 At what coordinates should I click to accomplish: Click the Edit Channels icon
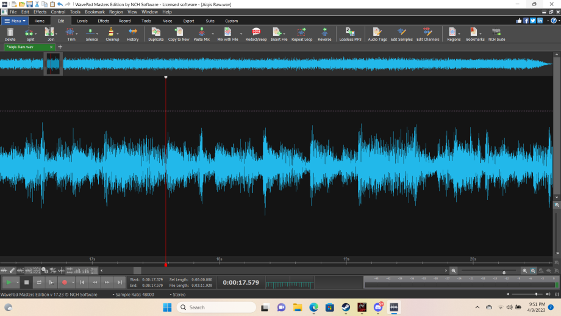coord(427,34)
